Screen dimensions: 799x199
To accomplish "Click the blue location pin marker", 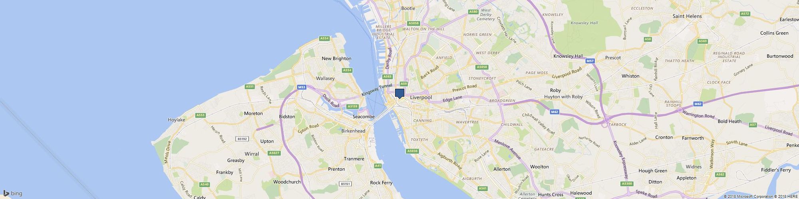I will point(399,94).
